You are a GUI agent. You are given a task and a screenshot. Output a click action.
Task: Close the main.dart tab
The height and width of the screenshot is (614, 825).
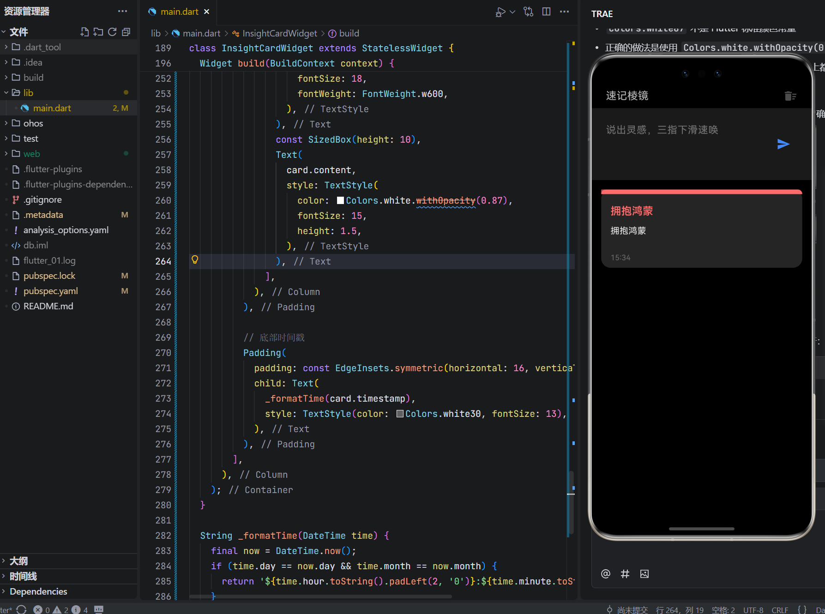[207, 12]
